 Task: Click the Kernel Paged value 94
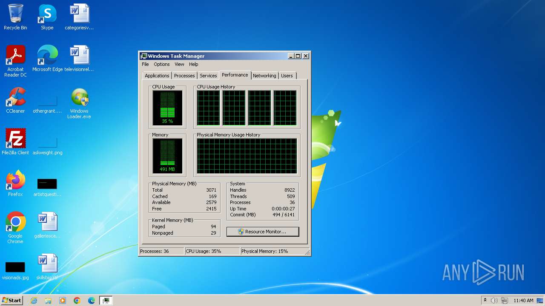[213, 227]
